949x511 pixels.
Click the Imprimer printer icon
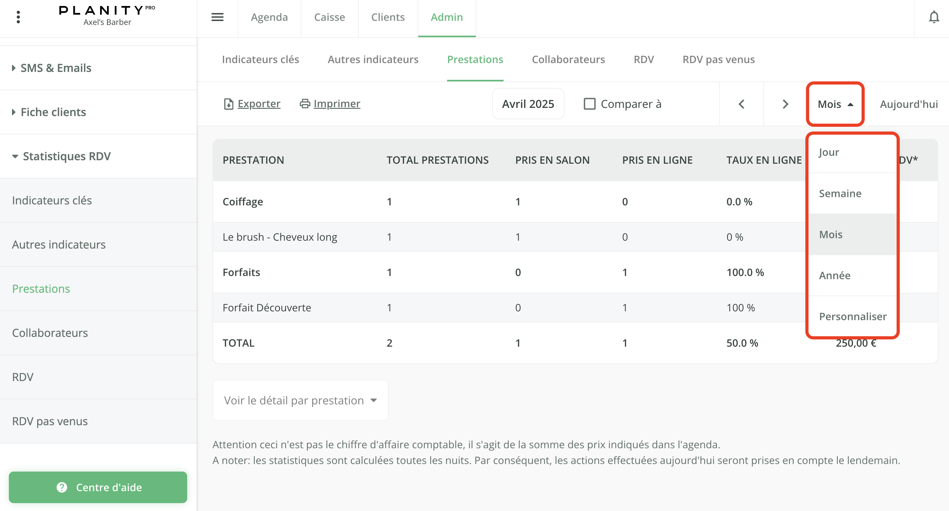click(305, 104)
